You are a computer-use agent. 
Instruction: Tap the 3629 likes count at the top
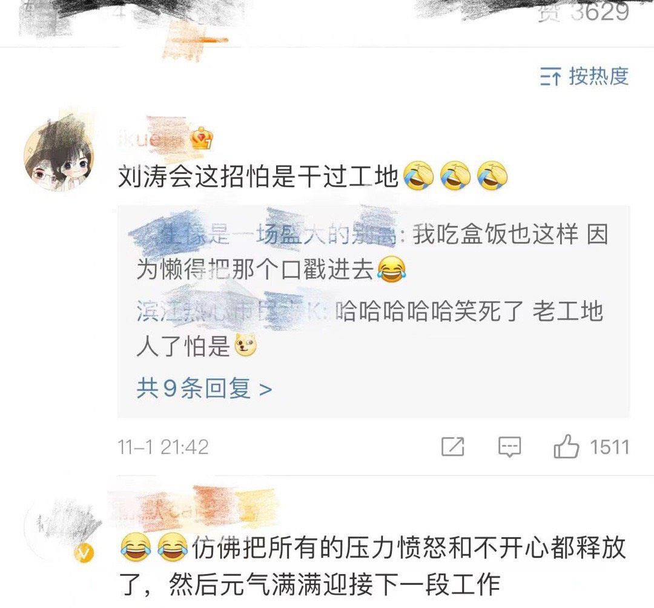(599, 12)
